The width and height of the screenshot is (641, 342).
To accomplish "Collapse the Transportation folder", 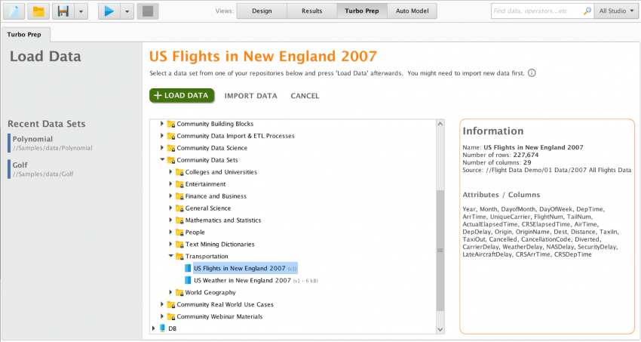I will 170,257.
